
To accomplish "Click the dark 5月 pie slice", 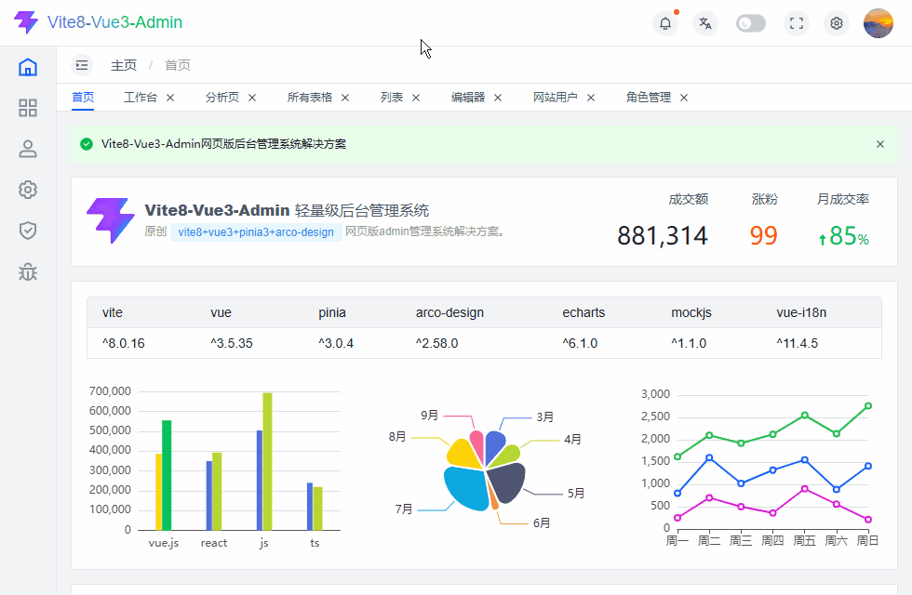I will point(506,483).
